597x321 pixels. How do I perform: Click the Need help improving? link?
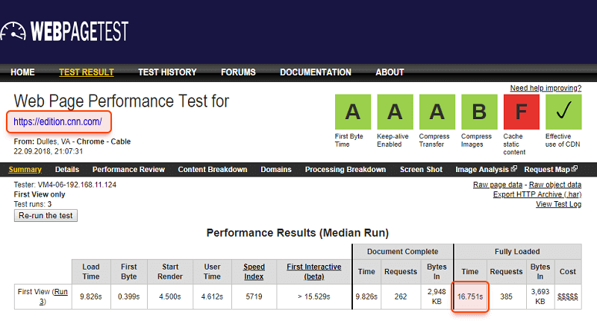click(546, 88)
